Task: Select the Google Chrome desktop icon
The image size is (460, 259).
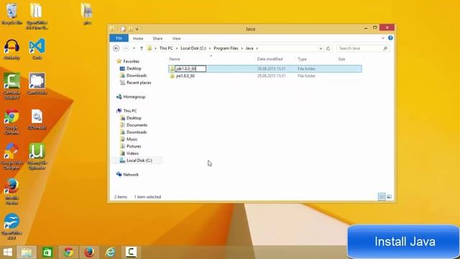Action: [11, 122]
